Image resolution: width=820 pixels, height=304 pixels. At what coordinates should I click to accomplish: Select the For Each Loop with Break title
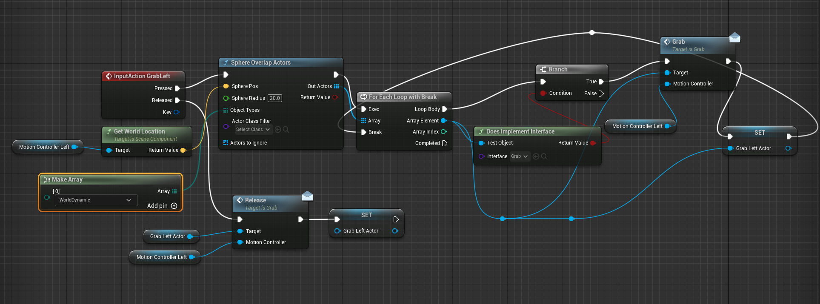point(403,97)
